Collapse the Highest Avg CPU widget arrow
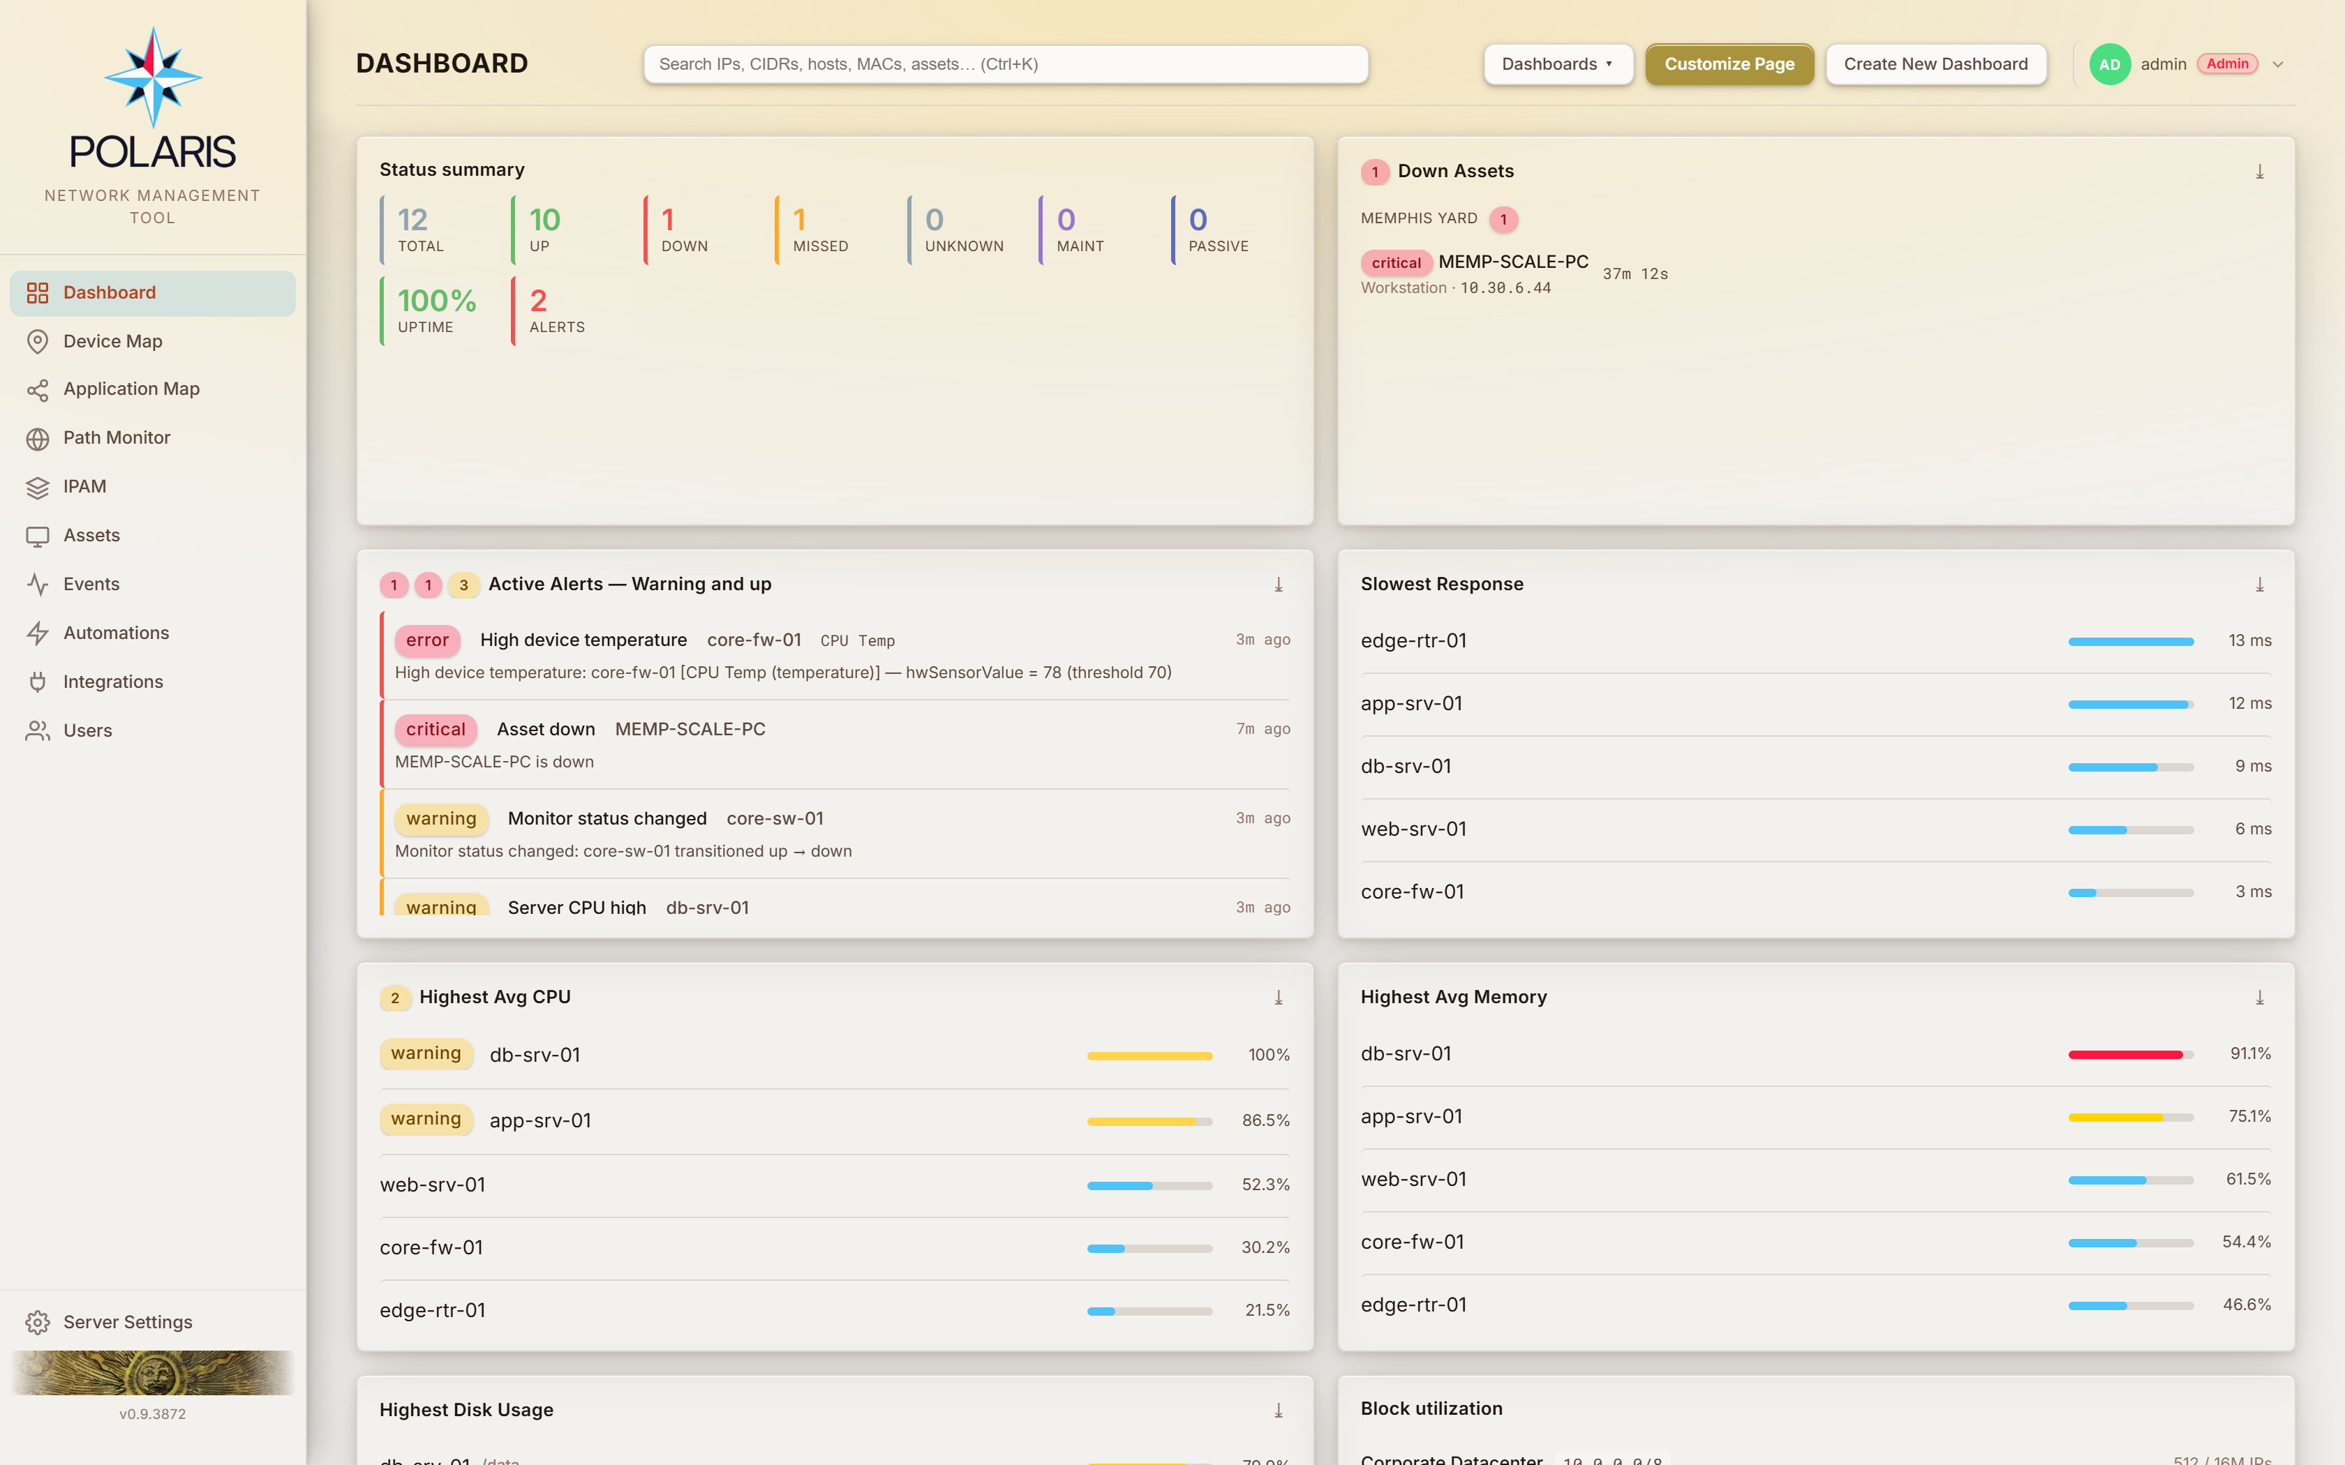 [1278, 997]
